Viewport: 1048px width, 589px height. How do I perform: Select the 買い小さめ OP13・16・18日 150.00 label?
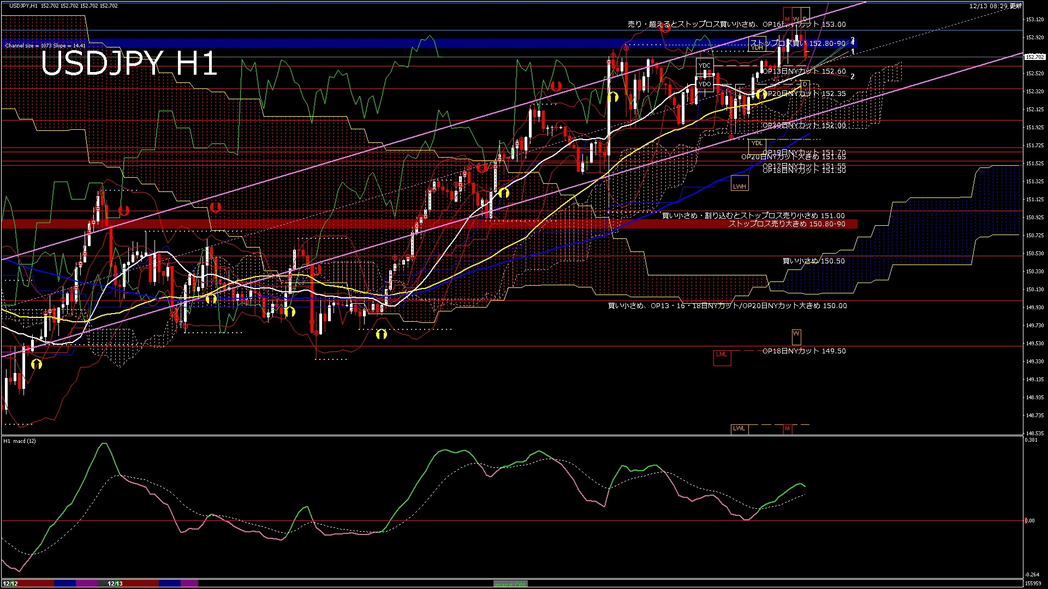click(728, 305)
